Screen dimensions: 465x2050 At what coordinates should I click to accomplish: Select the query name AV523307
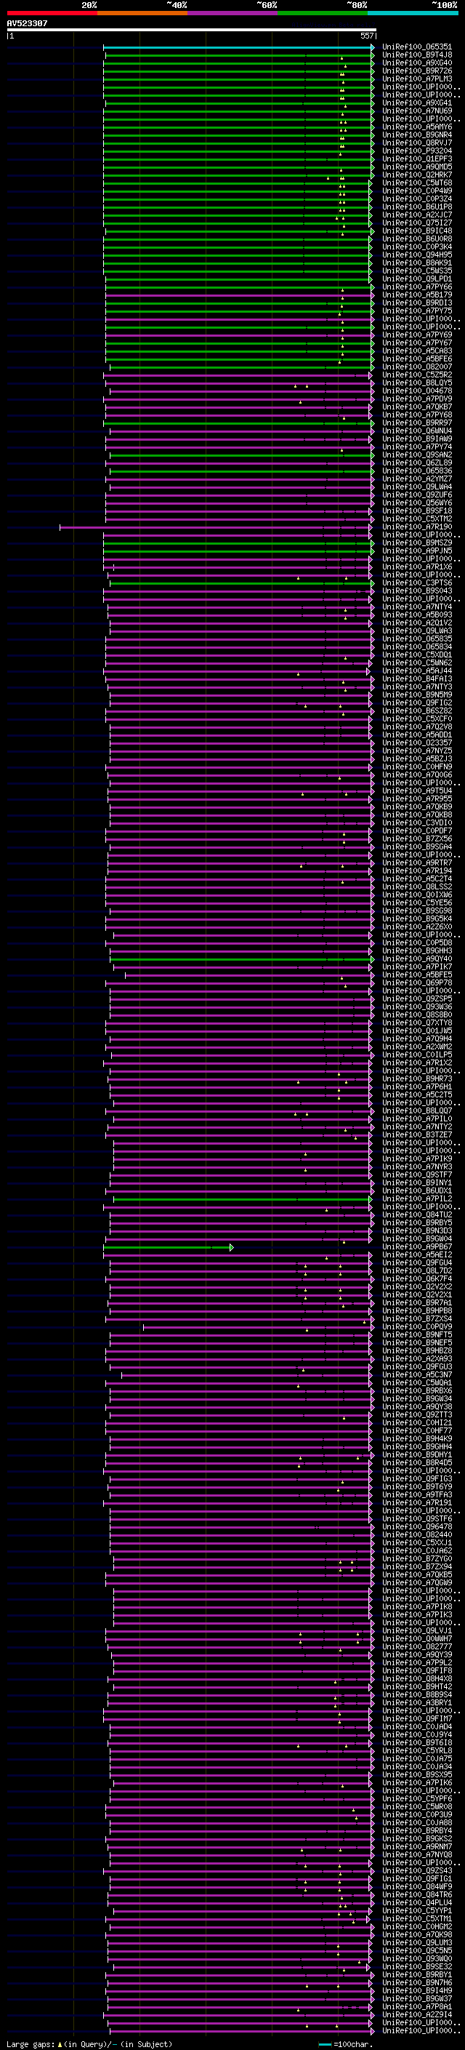coord(27,23)
